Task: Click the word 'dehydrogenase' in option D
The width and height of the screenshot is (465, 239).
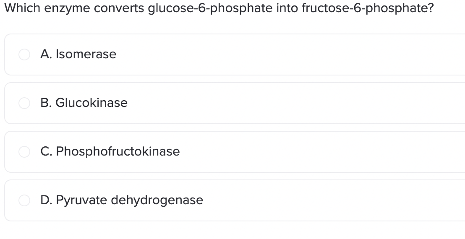Action: pyautogui.click(x=157, y=200)
